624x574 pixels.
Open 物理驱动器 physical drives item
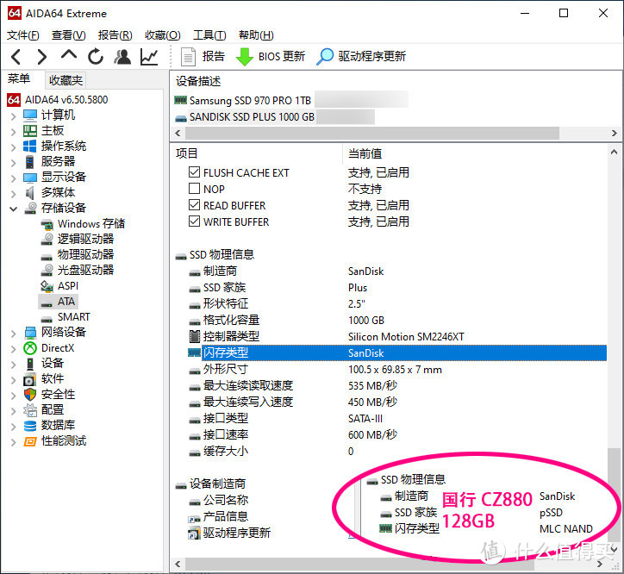pos(78,254)
